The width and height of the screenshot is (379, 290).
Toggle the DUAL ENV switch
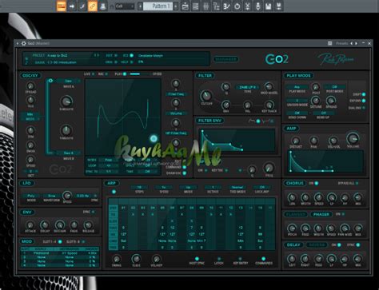point(364,108)
